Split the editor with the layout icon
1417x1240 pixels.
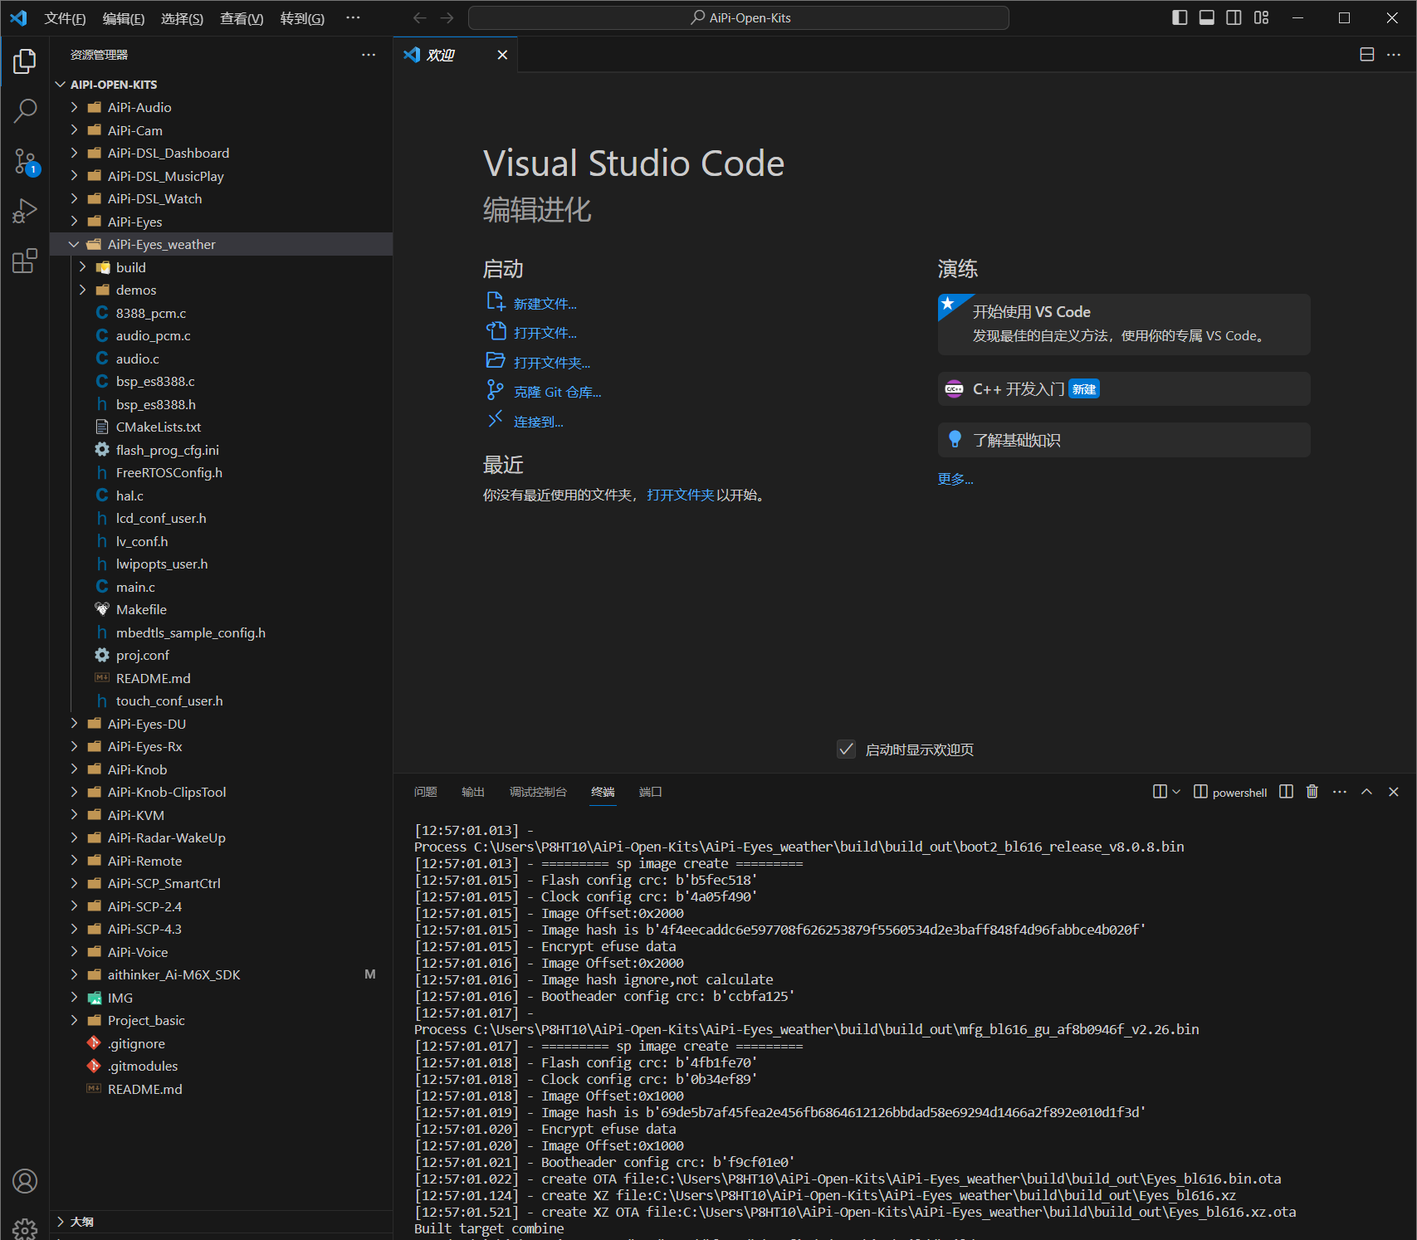coord(1367,55)
